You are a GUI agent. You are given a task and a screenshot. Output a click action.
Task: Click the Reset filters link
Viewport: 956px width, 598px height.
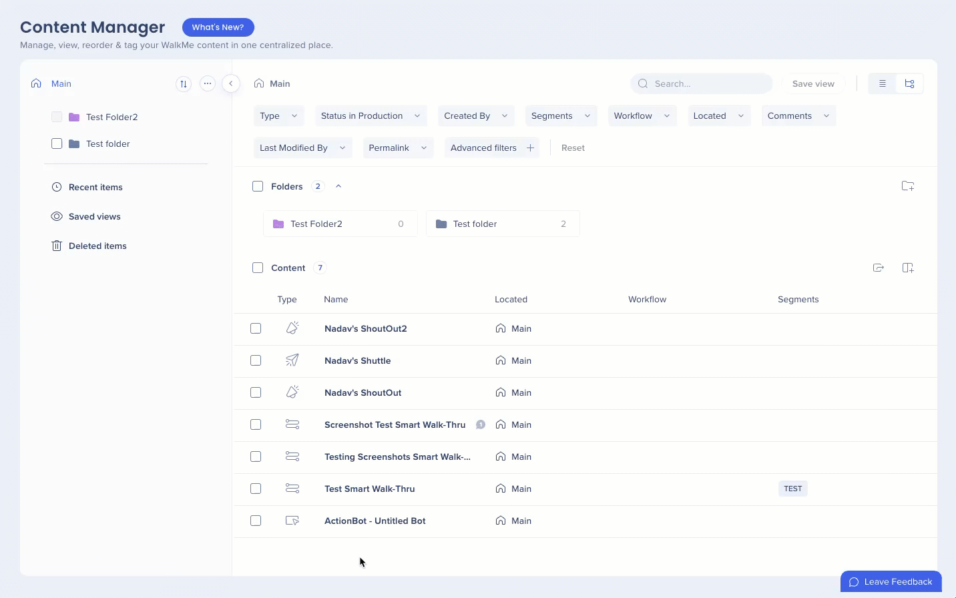(x=573, y=147)
